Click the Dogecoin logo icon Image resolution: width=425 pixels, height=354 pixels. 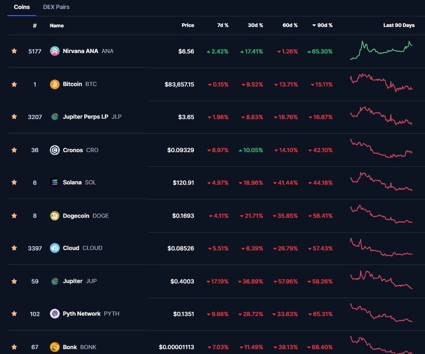pyautogui.click(x=55, y=215)
